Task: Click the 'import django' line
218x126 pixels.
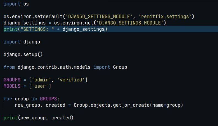Action: 22,42
